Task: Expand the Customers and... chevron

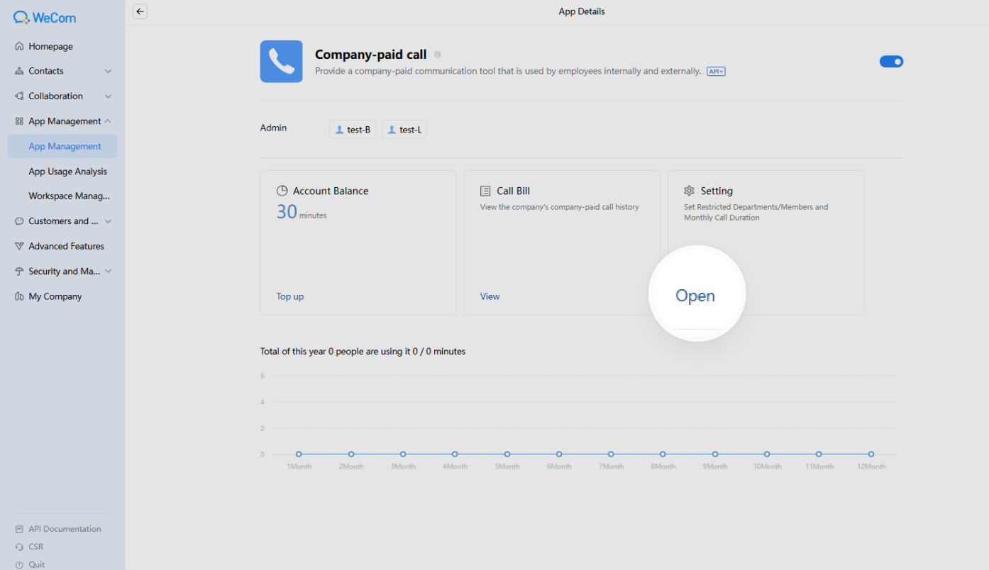Action: point(108,221)
